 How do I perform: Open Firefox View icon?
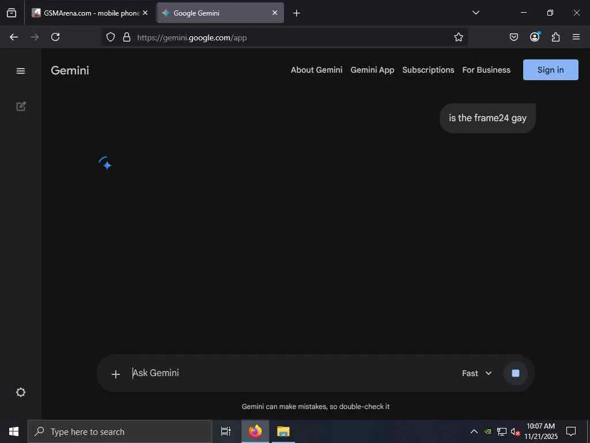[x=12, y=13]
